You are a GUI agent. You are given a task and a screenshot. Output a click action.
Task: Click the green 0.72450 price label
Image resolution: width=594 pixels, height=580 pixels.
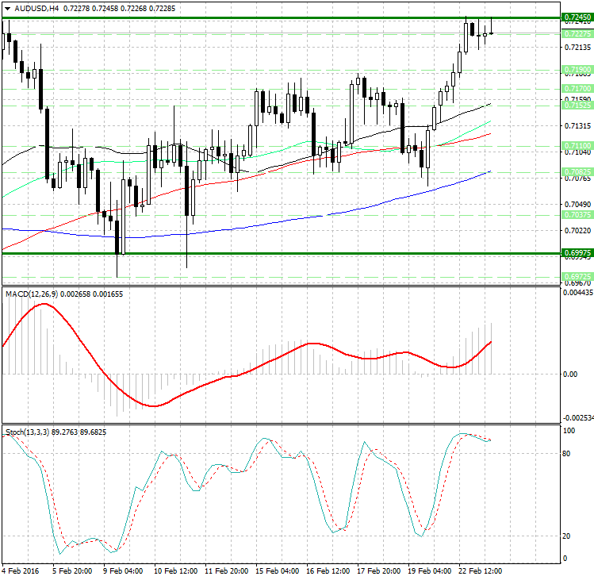(577, 17)
